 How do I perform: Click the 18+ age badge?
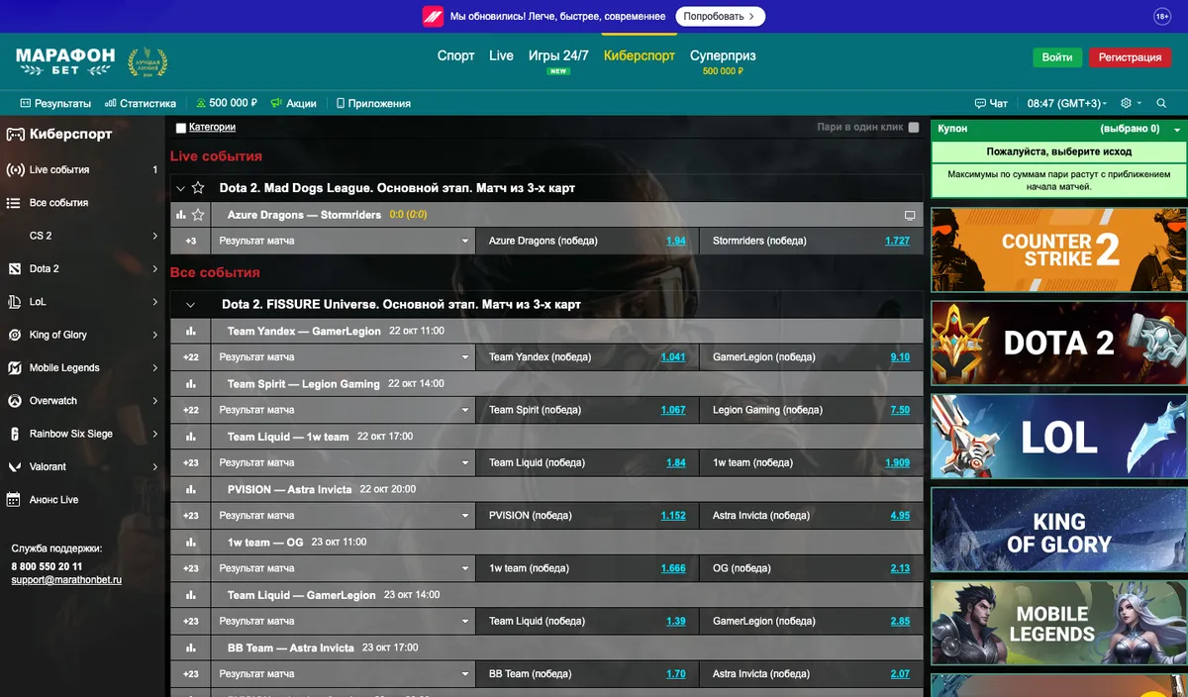tap(1162, 16)
